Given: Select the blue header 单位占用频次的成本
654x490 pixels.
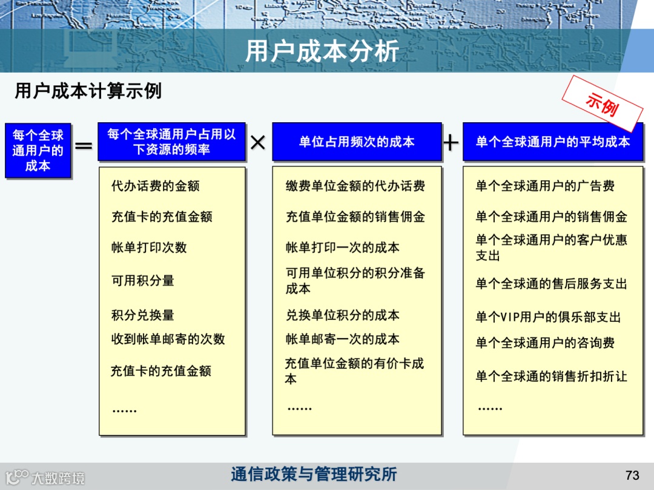Looking at the screenshot, I should pyautogui.click(x=357, y=142).
